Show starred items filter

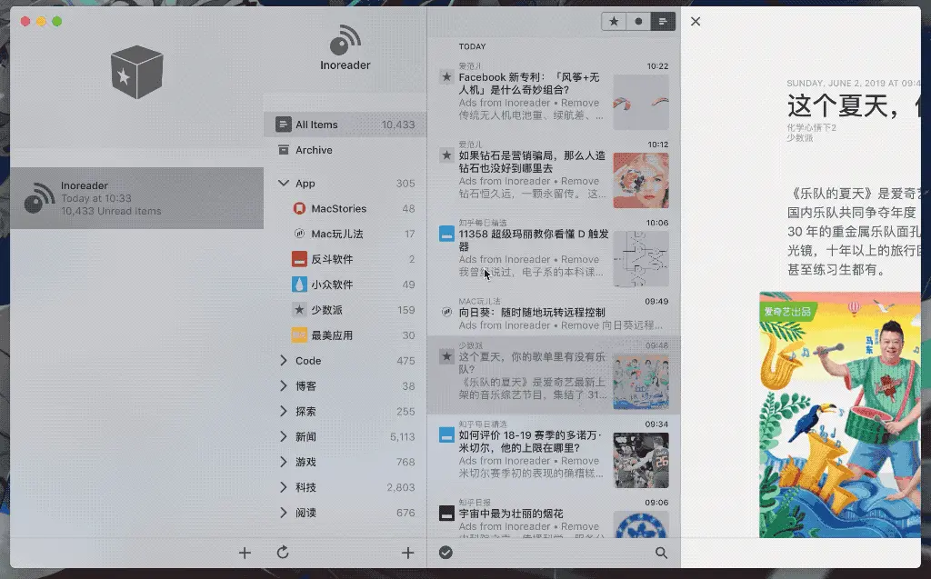(614, 22)
